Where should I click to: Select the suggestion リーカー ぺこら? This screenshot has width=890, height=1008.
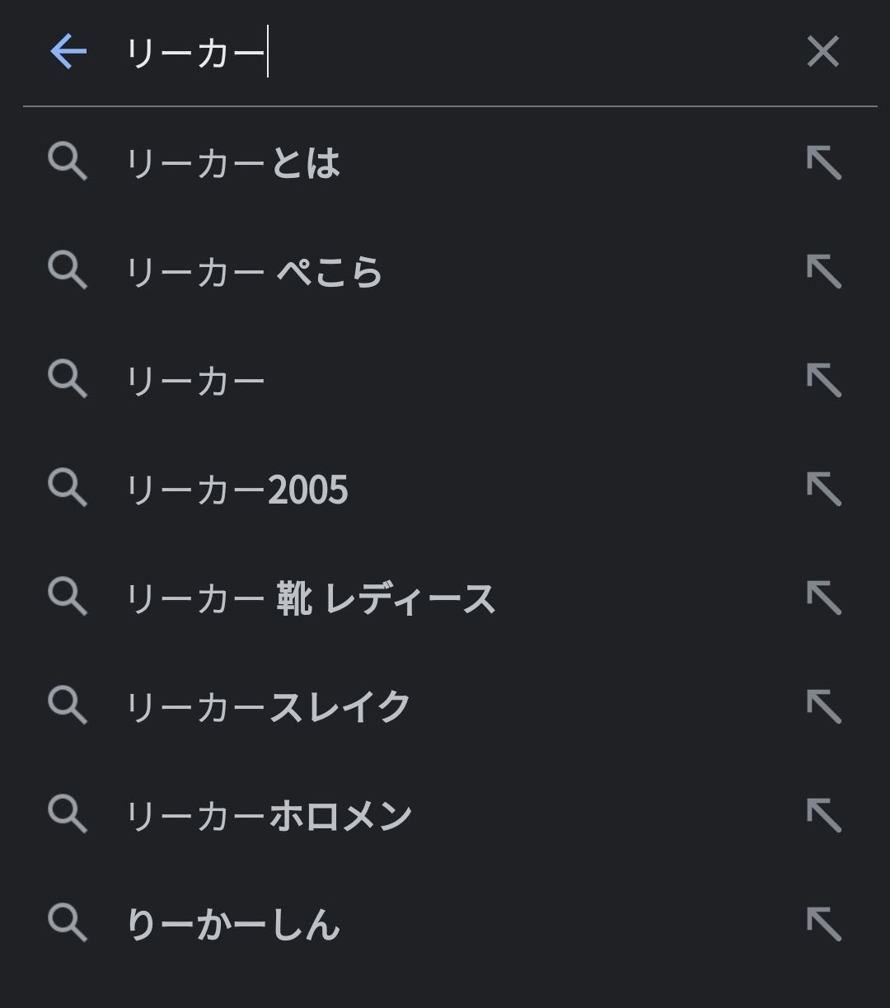[x=254, y=272]
